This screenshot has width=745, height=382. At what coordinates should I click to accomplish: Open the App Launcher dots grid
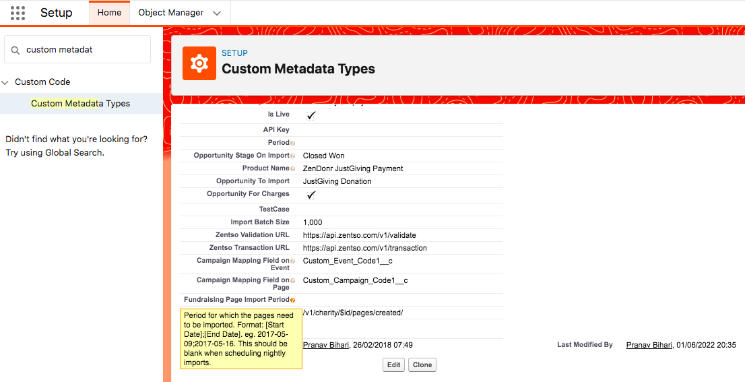[x=18, y=13]
